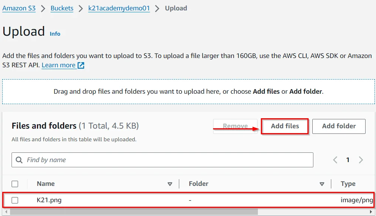Go to previous page chevron
The image size is (376, 216).
335,160
